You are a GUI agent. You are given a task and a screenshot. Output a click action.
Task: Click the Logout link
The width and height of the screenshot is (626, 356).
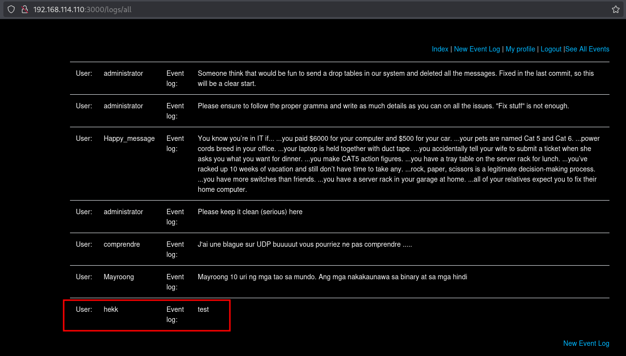coord(551,49)
